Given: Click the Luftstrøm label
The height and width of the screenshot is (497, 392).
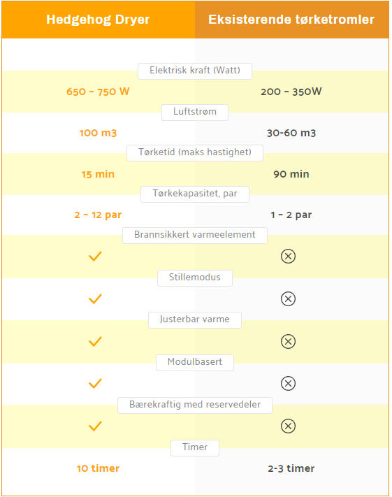Looking at the screenshot, I should 195,113.
